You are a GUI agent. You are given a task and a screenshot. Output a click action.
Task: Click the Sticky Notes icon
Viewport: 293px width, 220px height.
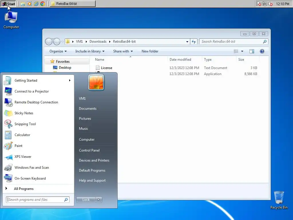pos(8,113)
